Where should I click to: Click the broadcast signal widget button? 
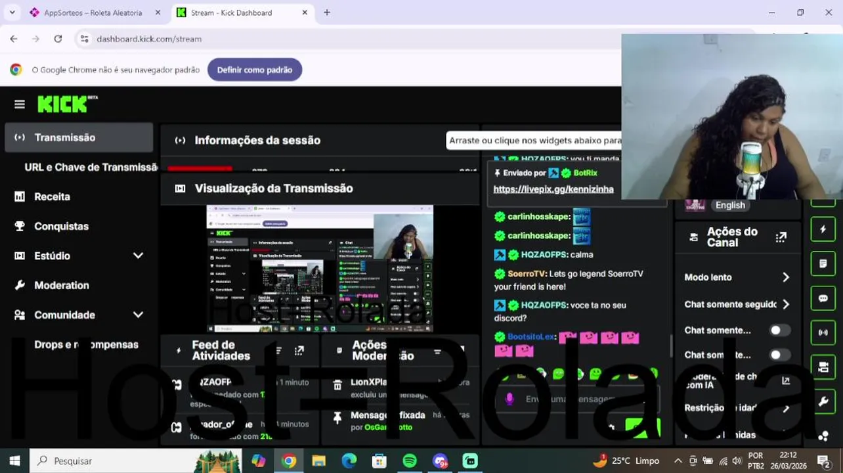tap(823, 332)
